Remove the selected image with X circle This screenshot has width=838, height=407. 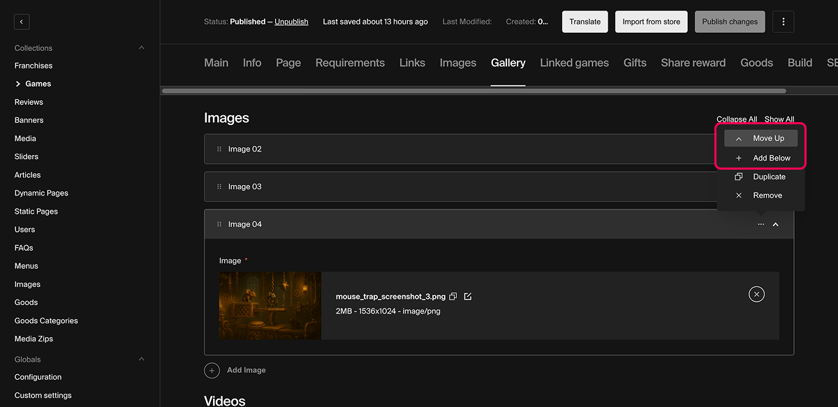click(x=756, y=295)
